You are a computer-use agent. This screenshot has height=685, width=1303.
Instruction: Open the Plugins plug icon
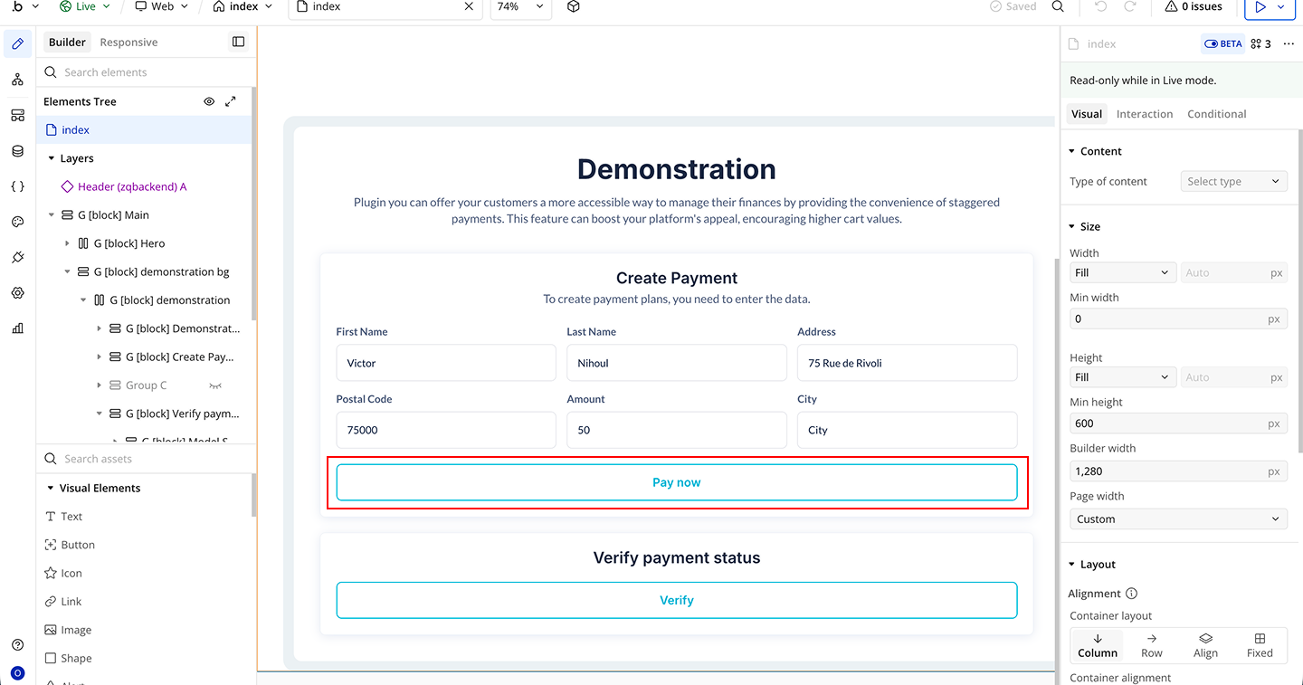pos(17,258)
